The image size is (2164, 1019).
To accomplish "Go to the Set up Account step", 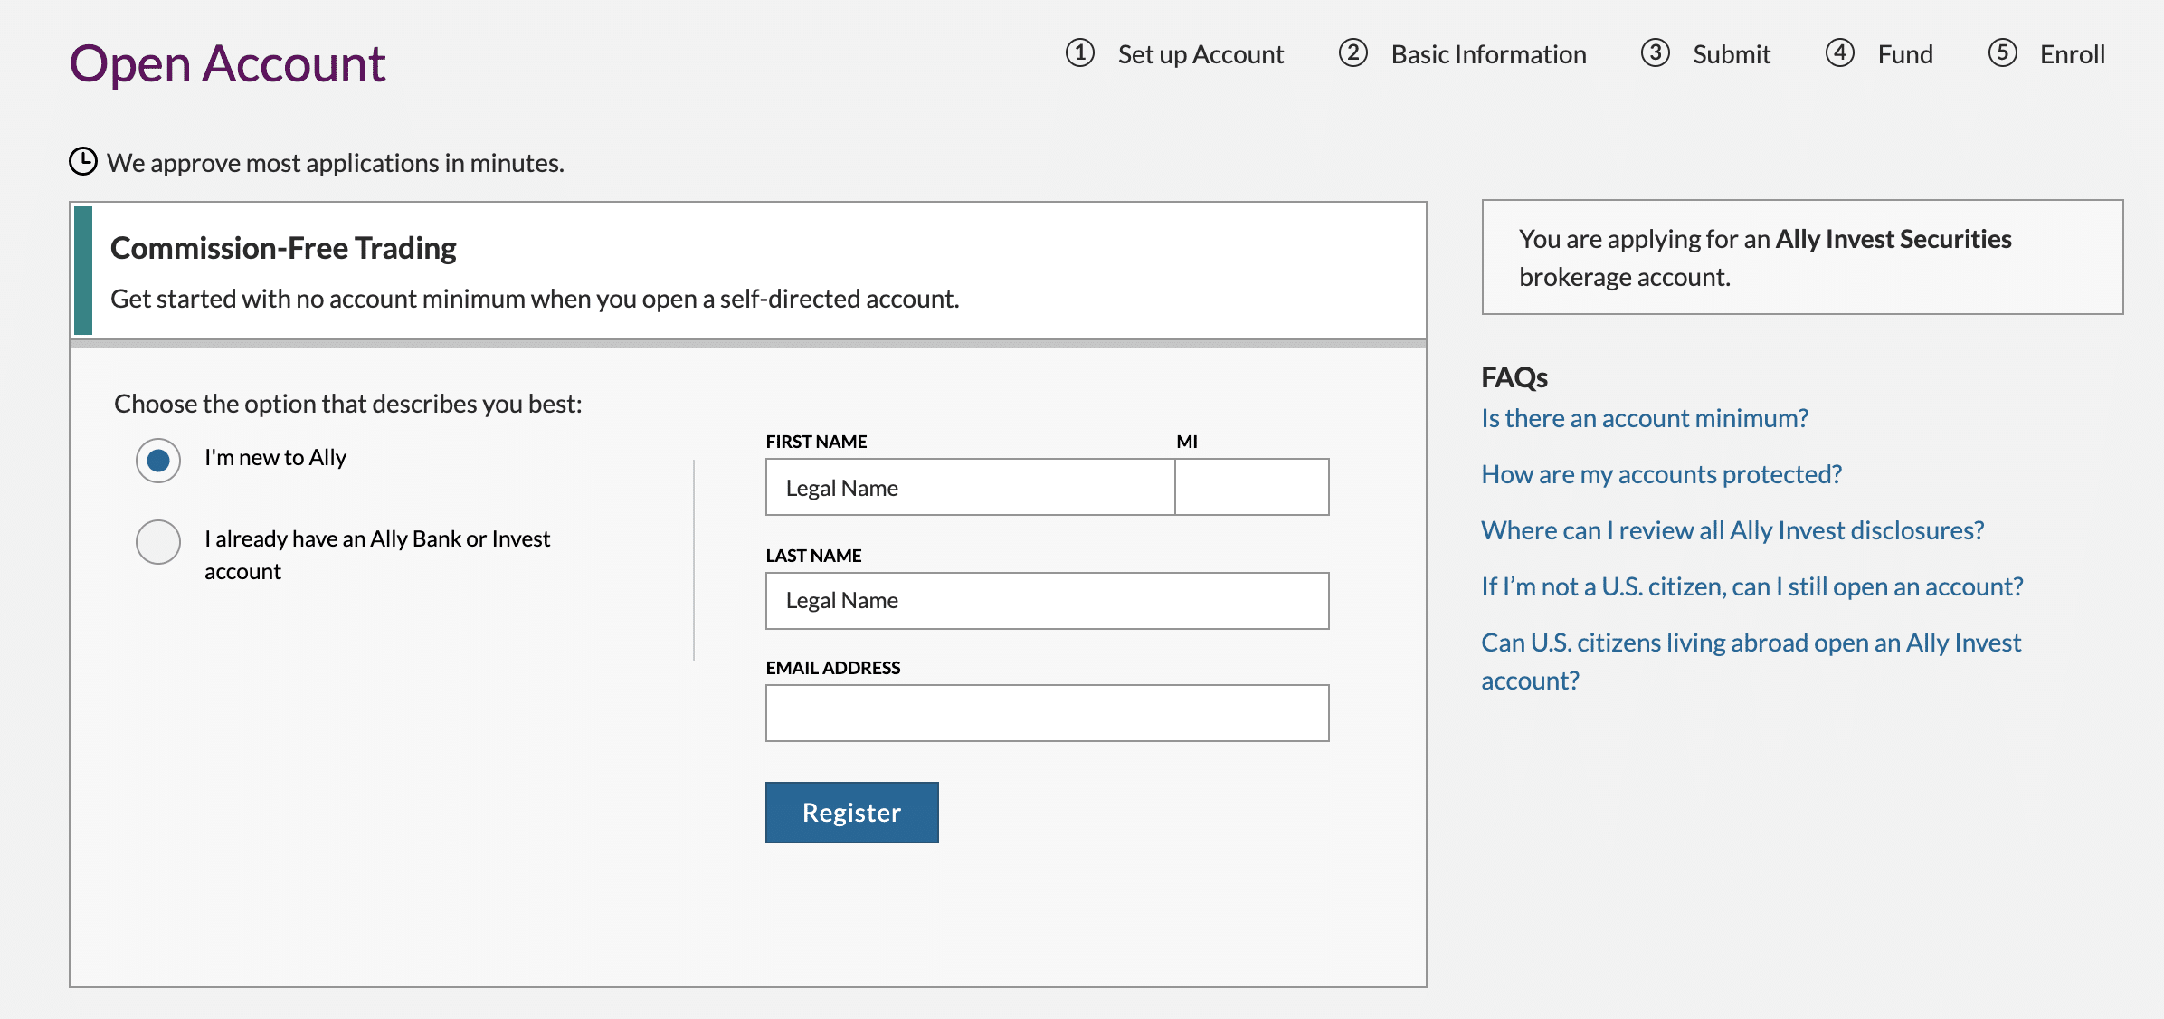I will click(x=1201, y=54).
